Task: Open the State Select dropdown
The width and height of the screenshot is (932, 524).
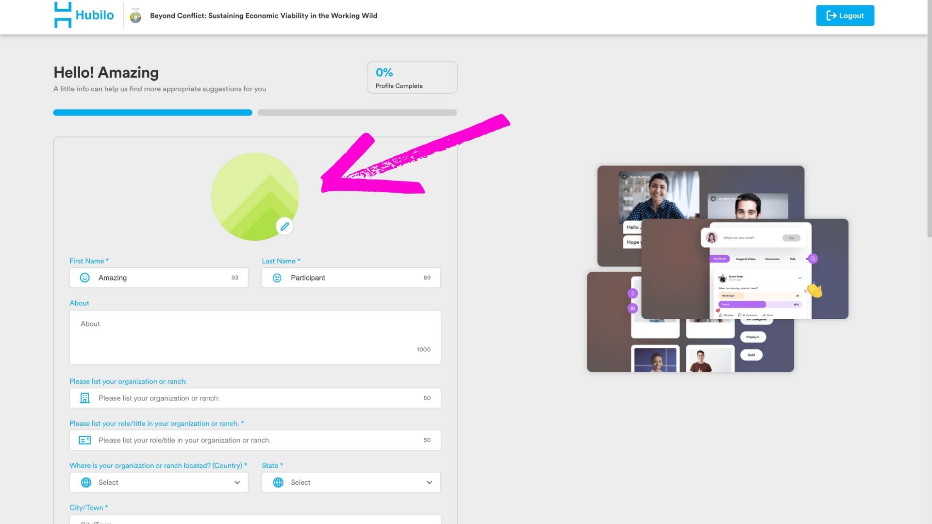Action: pyautogui.click(x=350, y=482)
